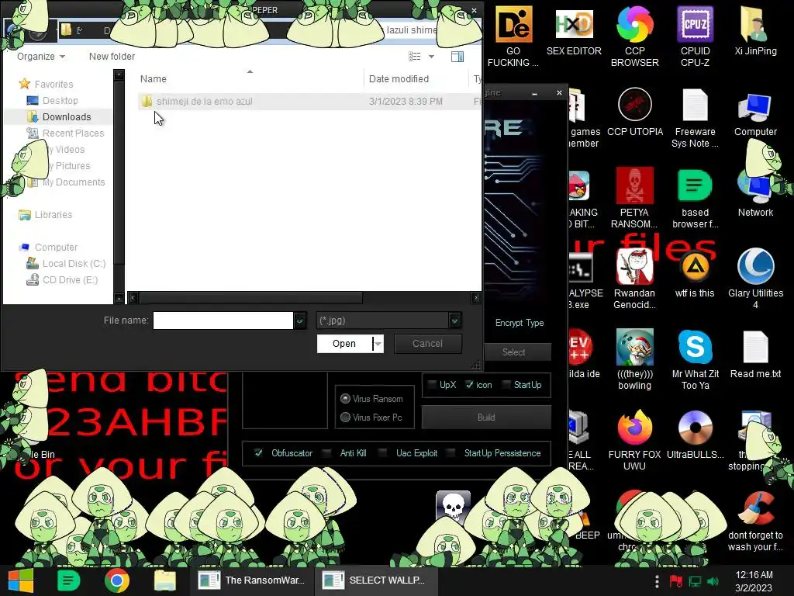Expand the File name dropdown arrow
The width and height of the screenshot is (794, 596).
300,321
